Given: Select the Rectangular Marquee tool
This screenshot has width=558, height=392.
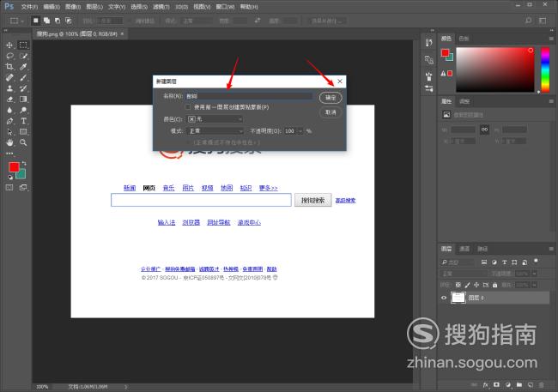Looking at the screenshot, I should tap(23, 45).
